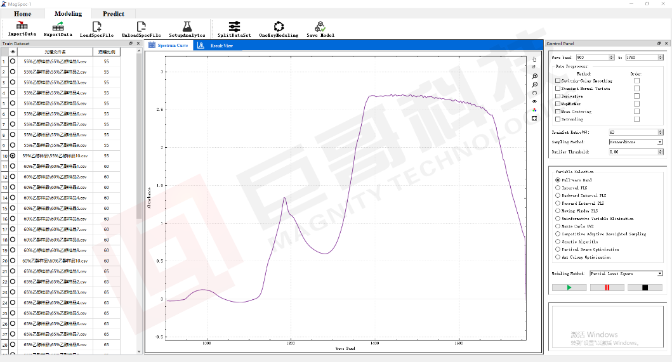Select Genetic Algorithm radio button

pyautogui.click(x=558, y=242)
